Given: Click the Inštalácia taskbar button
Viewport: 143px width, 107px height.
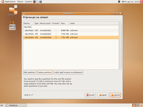Looking at the screenshot, I should point(16,105).
